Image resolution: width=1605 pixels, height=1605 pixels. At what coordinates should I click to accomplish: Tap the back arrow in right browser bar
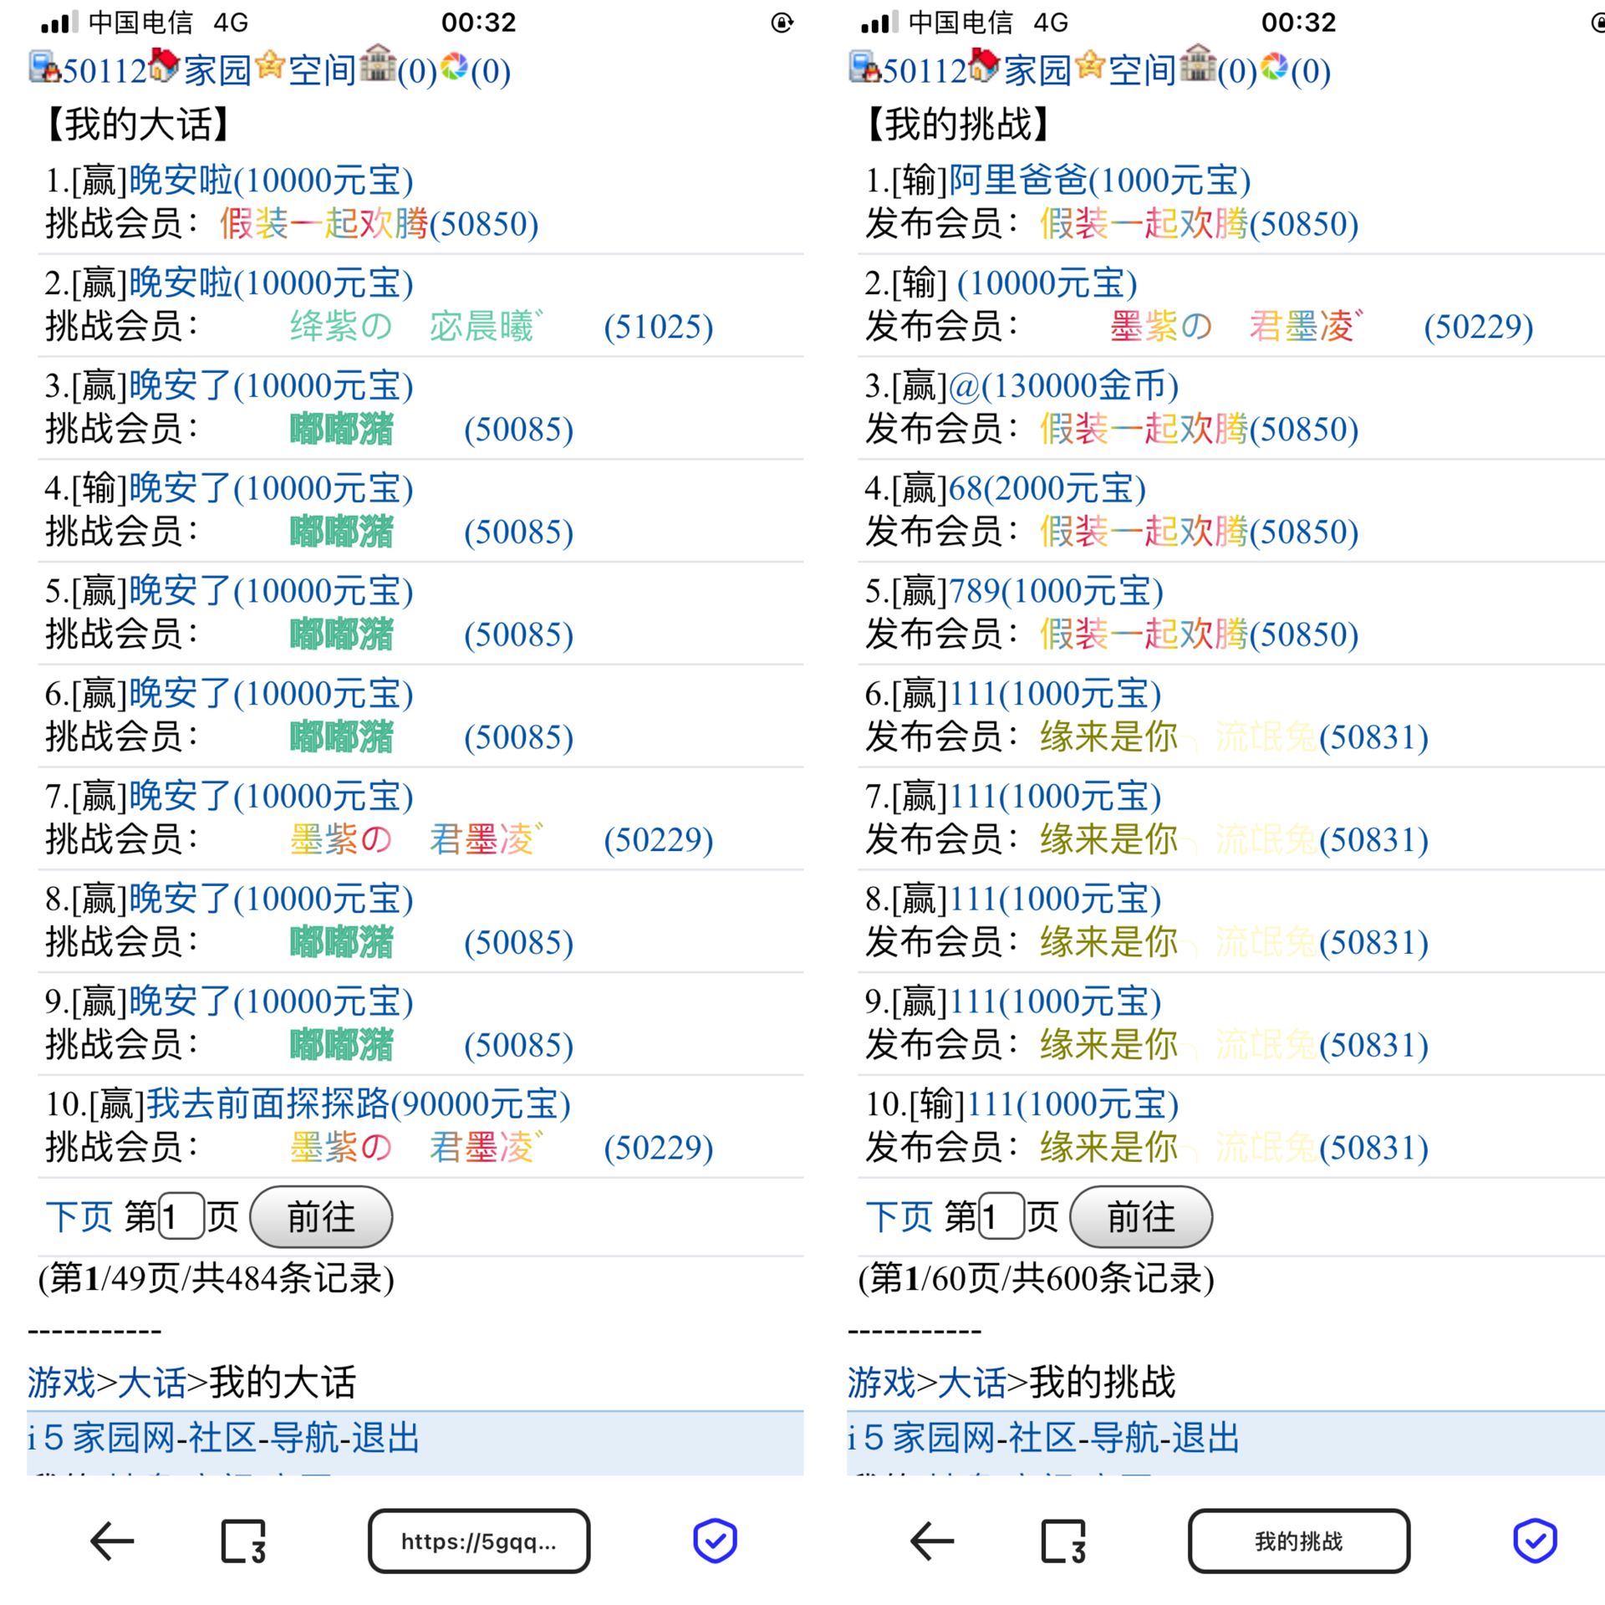[x=932, y=1541]
